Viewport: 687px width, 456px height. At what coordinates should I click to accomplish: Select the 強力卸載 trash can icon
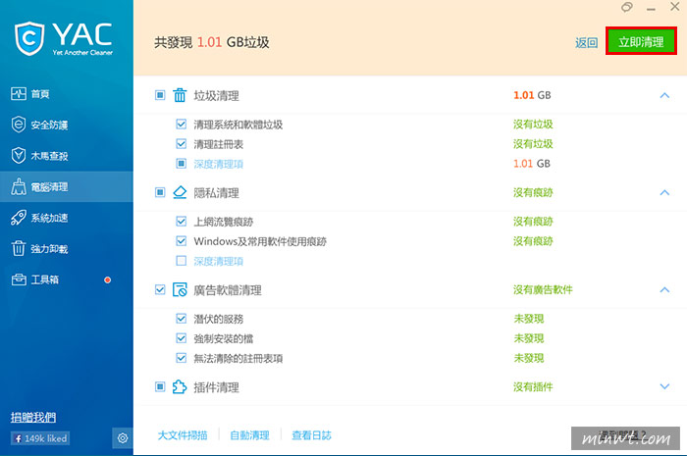(x=19, y=248)
